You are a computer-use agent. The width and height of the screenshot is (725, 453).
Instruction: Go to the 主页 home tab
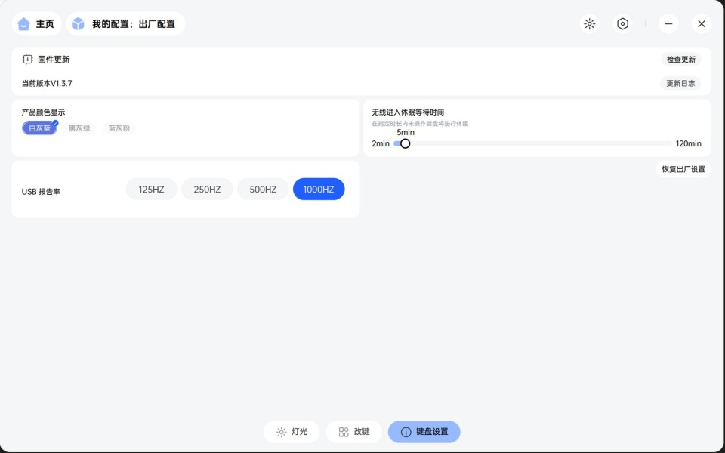click(x=36, y=24)
